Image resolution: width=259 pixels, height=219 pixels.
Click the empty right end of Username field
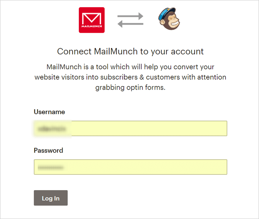coord(206,129)
